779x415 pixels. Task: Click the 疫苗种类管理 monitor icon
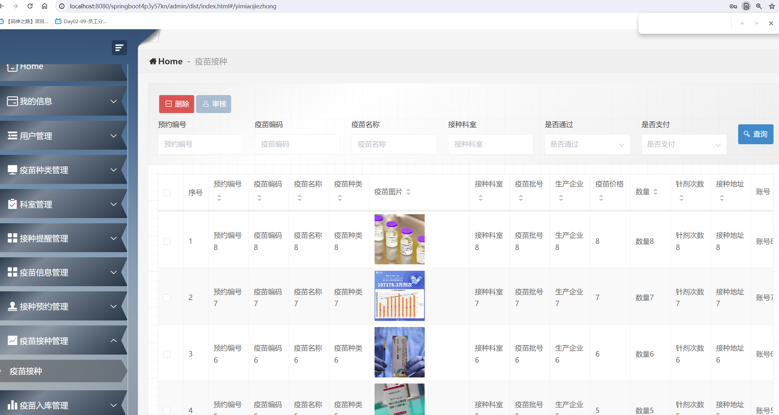12,170
